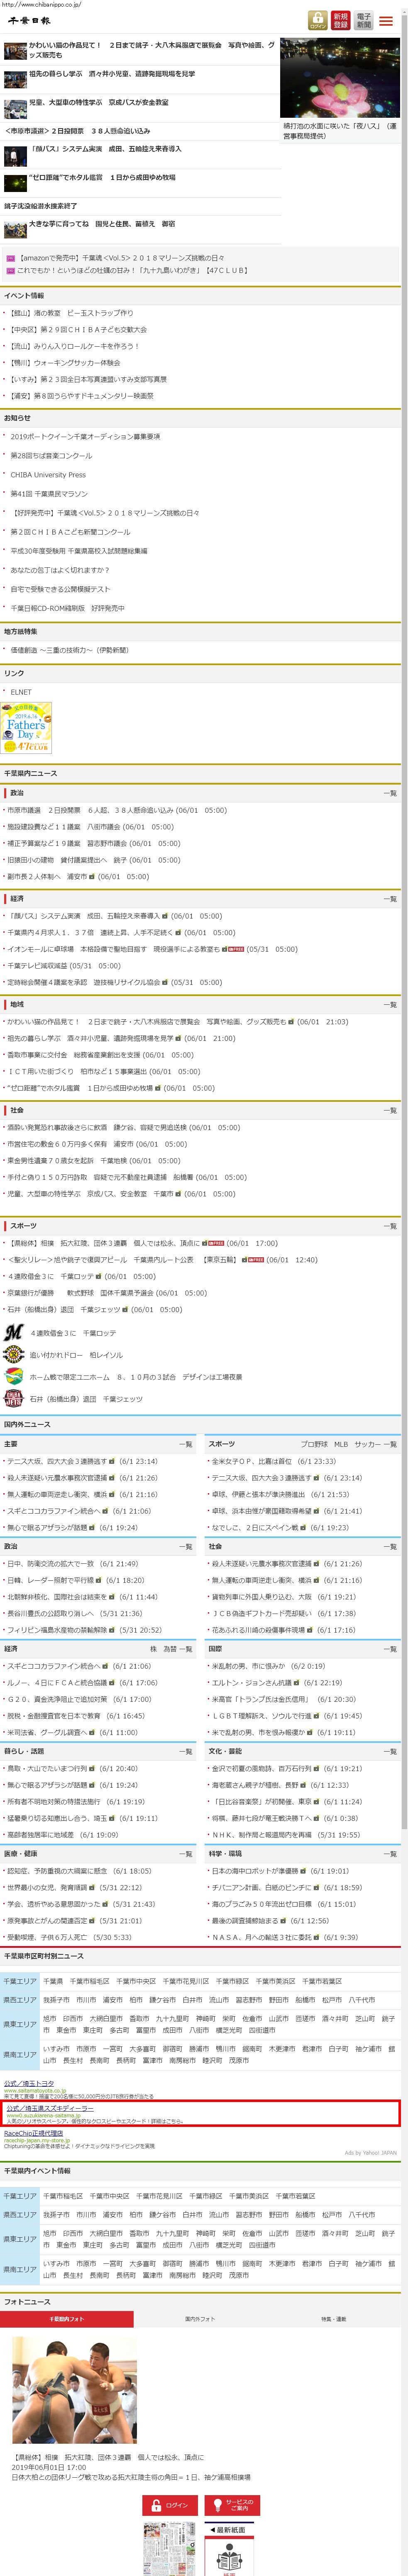408x2576 pixels.
Task: Open 一覧 list for 千葉県内 スポーツ section
Action: [x=390, y=1226]
